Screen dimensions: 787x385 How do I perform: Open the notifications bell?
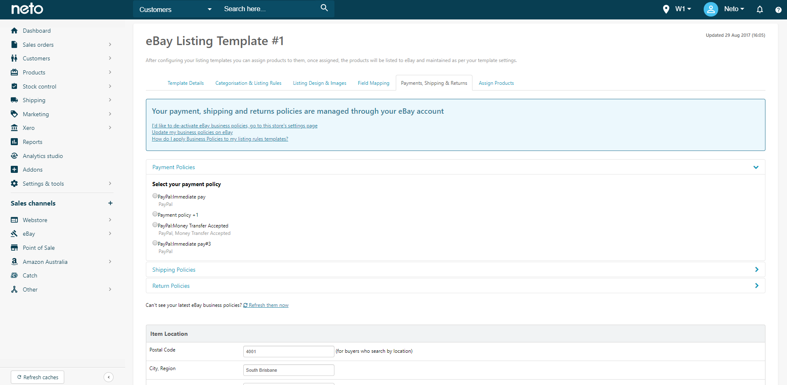coord(760,9)
